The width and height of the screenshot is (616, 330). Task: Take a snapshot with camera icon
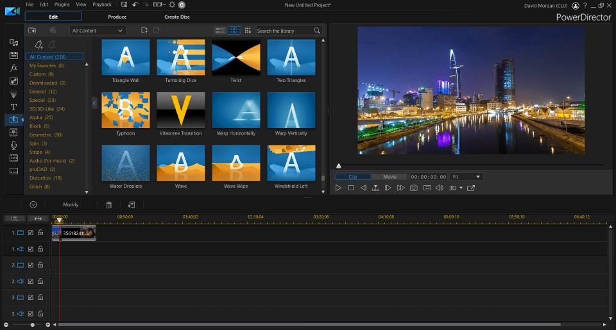click(414, 188)
